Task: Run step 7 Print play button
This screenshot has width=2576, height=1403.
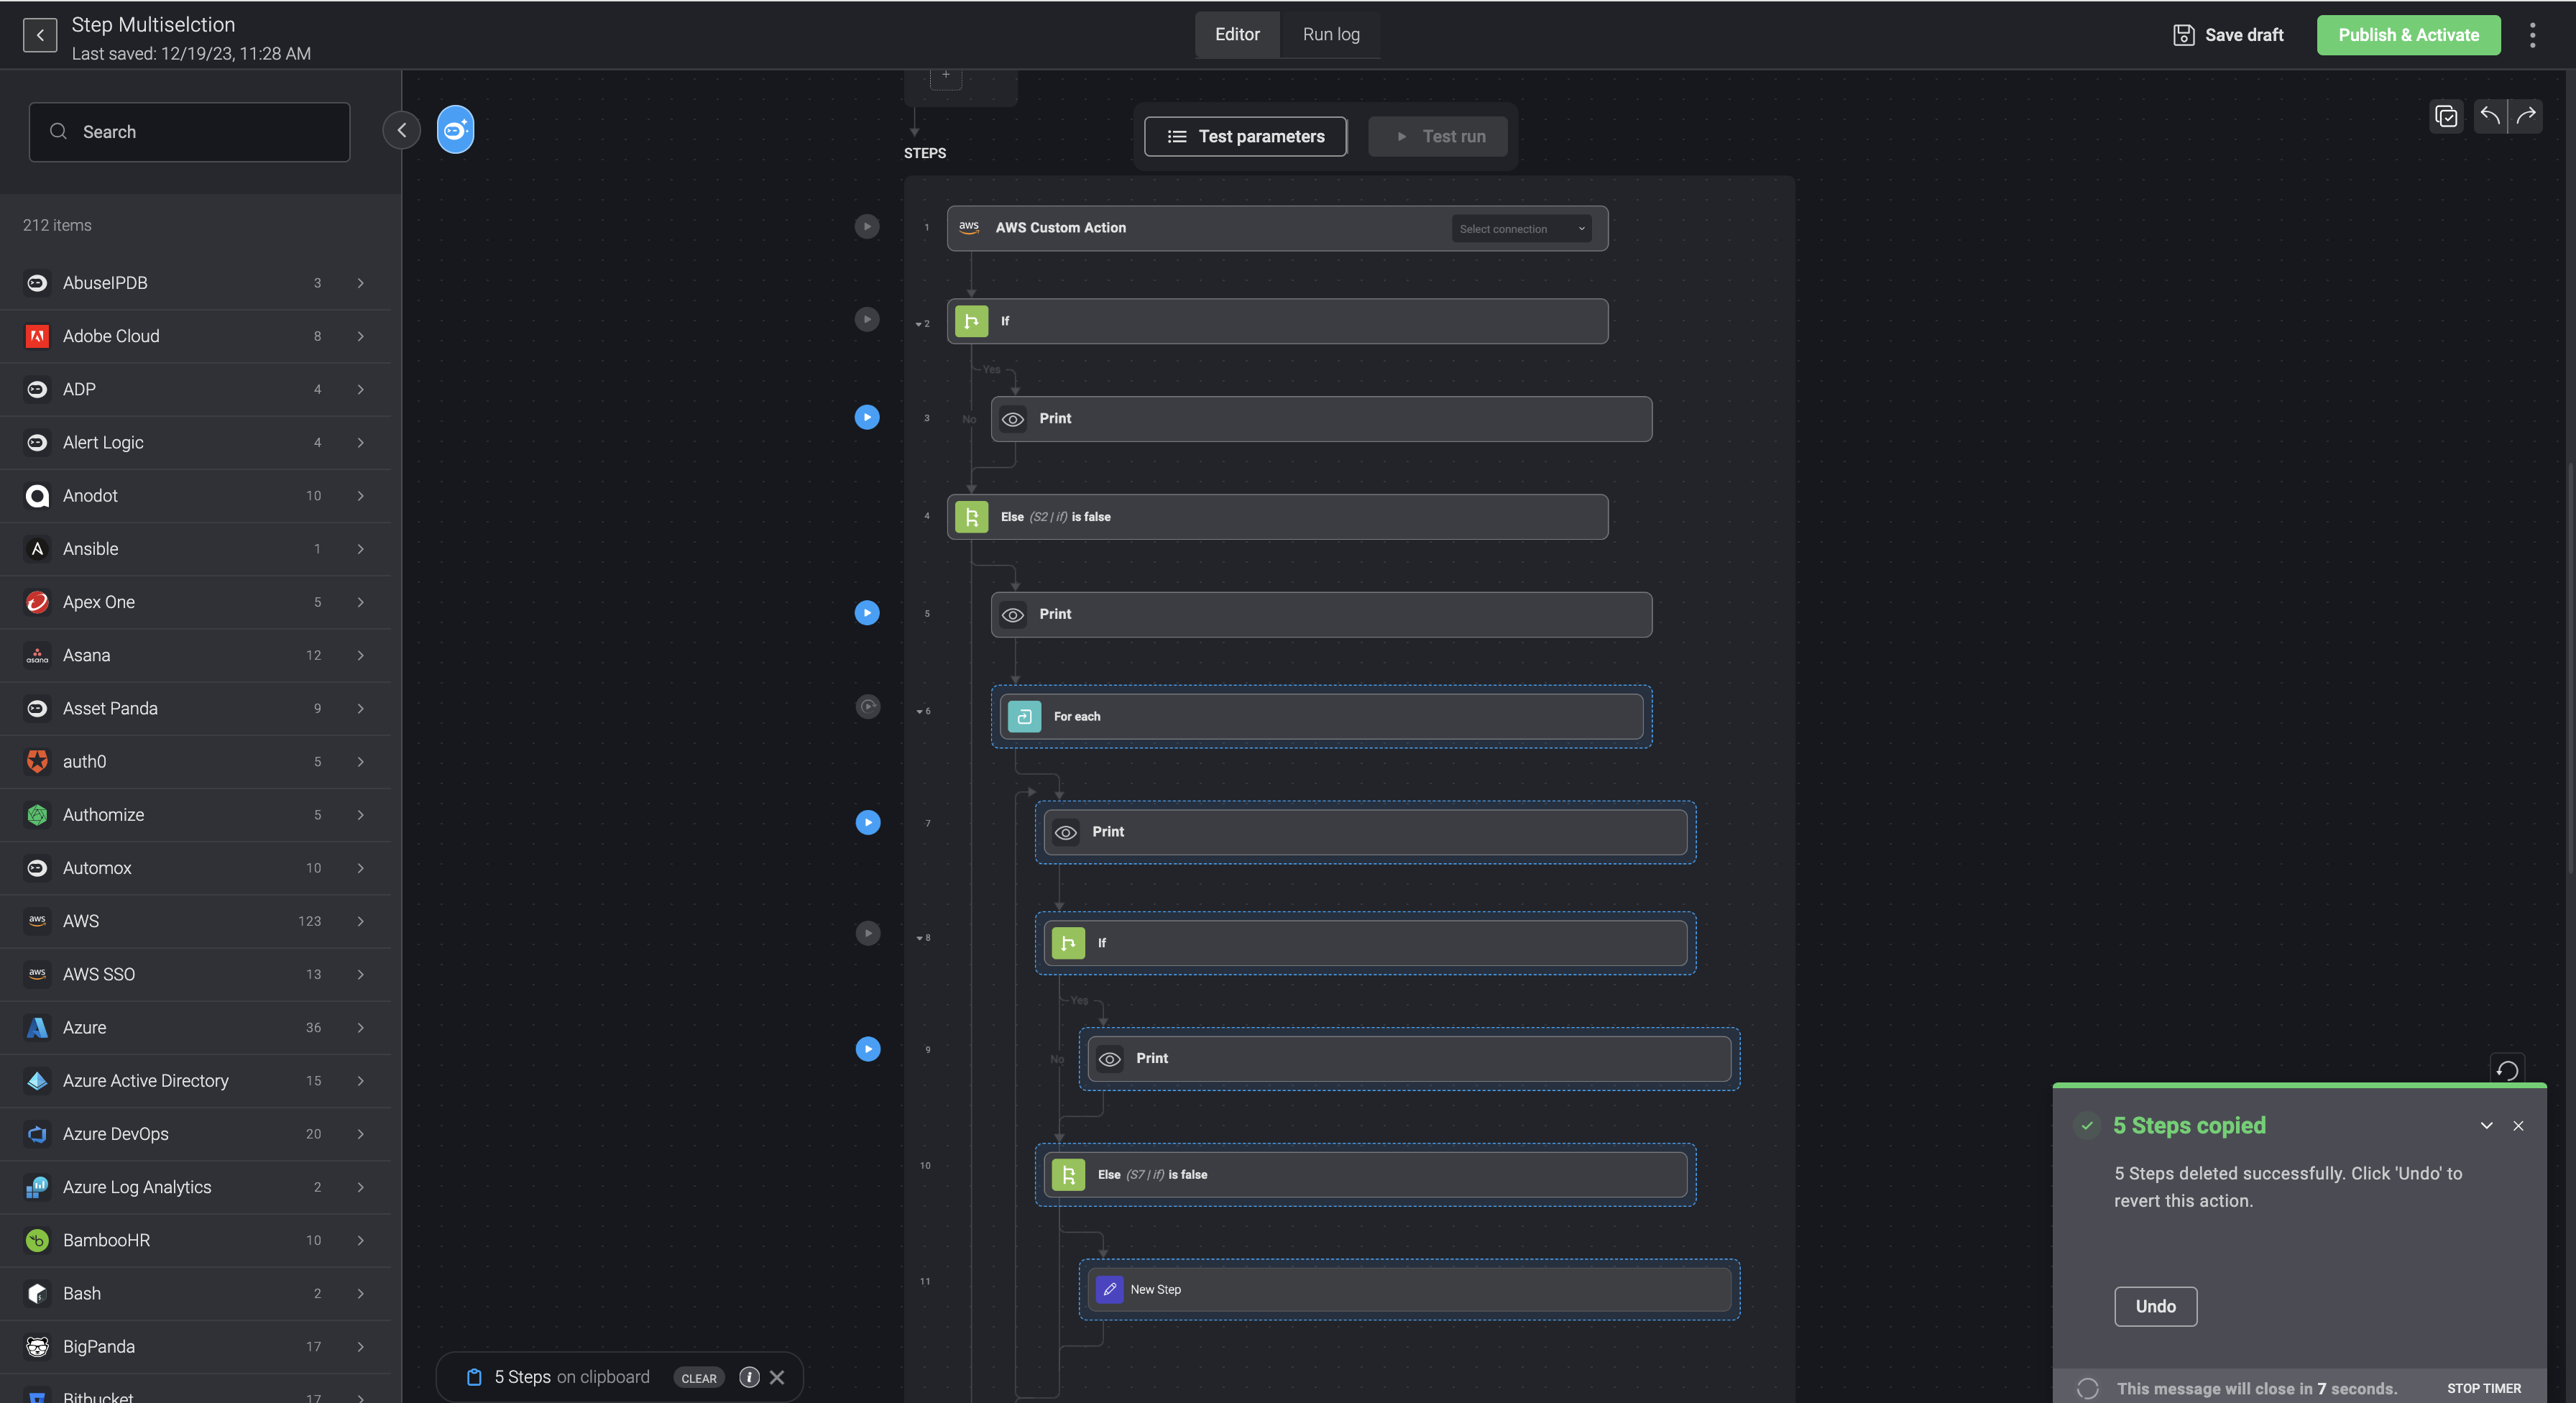Action: click(868, 823)
